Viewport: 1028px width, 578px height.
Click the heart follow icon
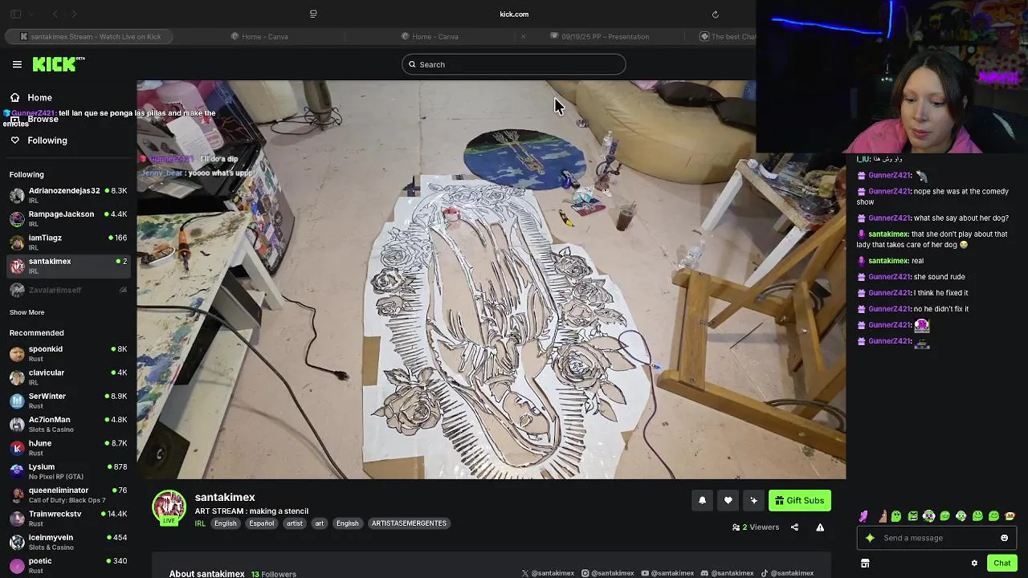728,500
